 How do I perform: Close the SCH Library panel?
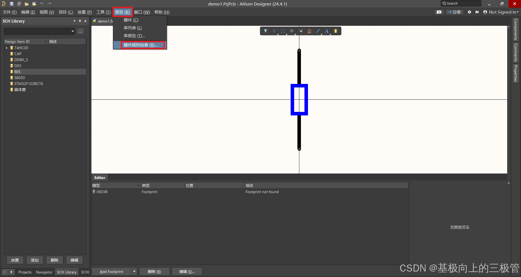(85, 21)
